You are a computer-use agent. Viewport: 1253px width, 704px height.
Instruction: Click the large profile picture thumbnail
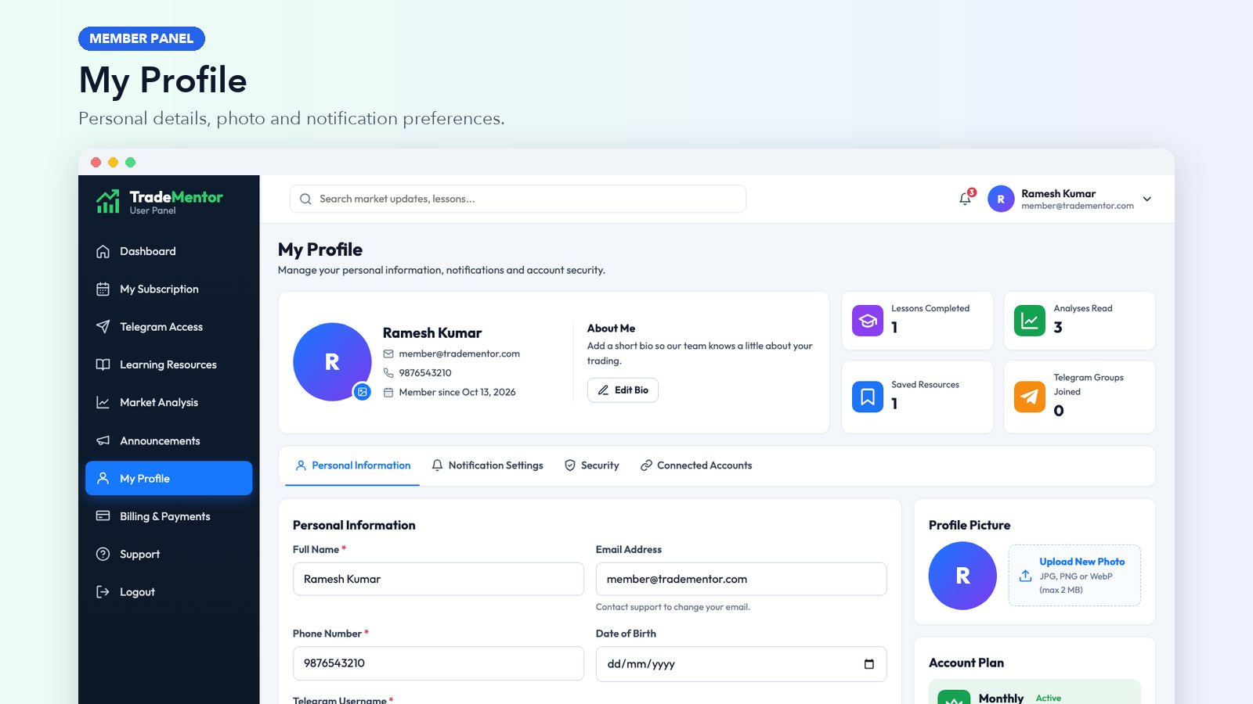[962, 576]
